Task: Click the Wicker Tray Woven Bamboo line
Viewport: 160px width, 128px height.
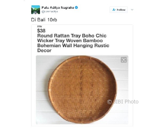Action: 70,41
